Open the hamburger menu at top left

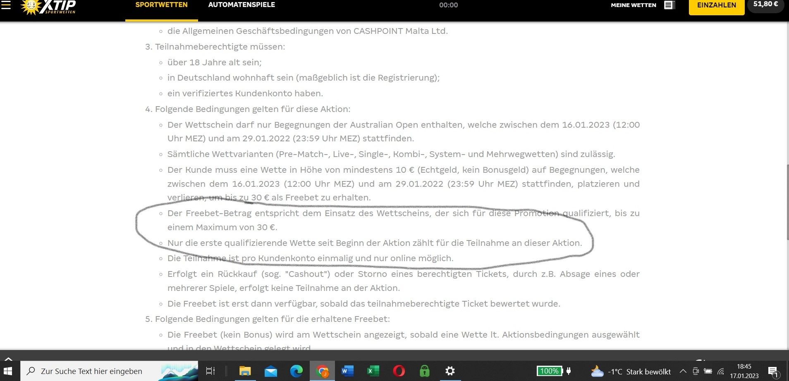click(x=6, y=5)
